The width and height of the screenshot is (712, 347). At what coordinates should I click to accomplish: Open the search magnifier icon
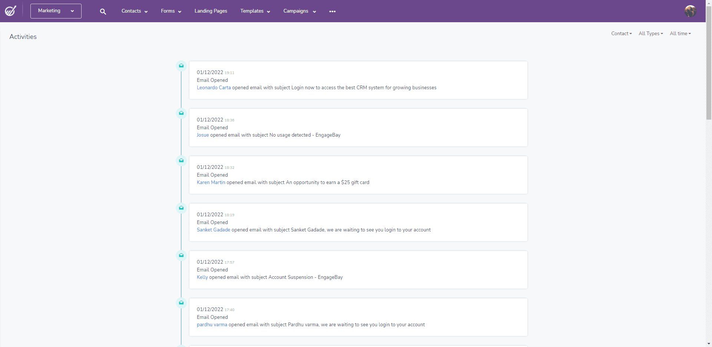click(x=103, y=11)
